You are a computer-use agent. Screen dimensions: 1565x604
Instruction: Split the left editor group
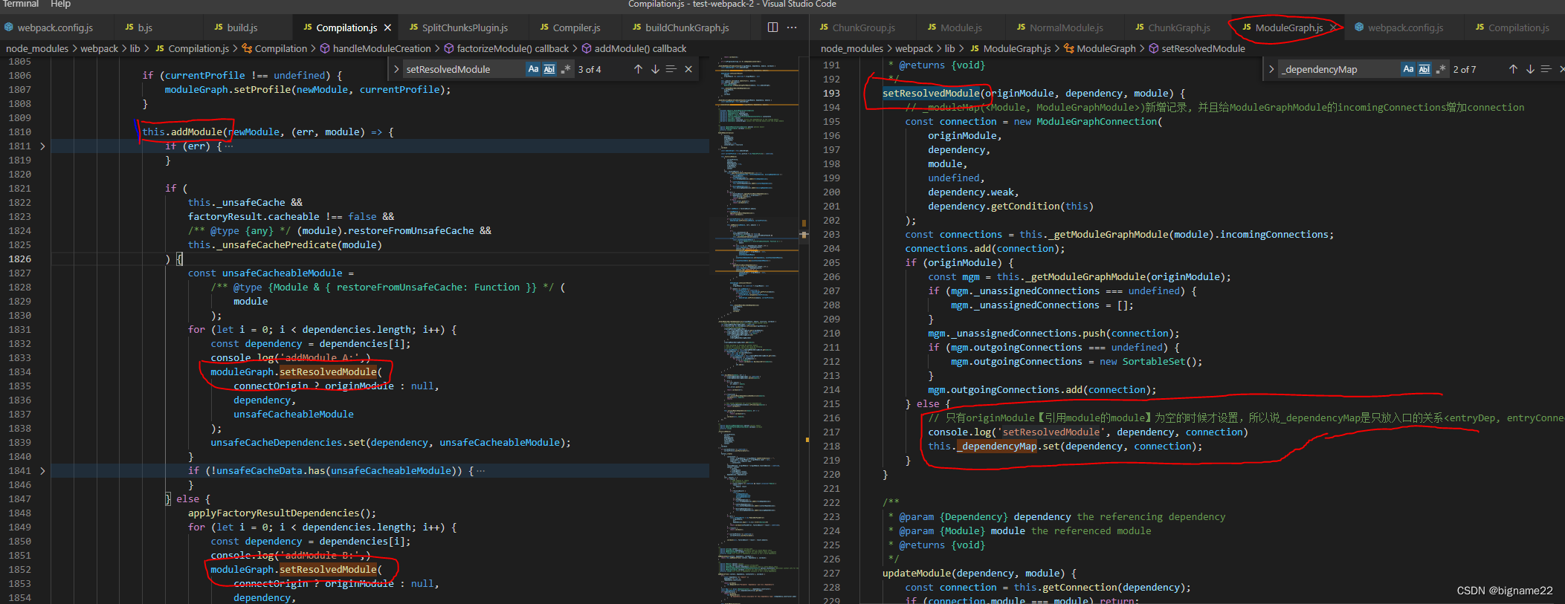[x=772, y=27]
